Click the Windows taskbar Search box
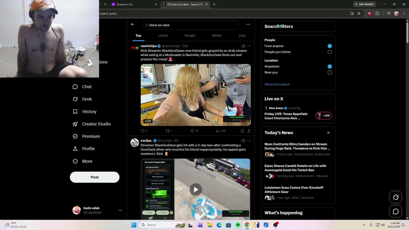The image size is (409, 230). point(163,225)
